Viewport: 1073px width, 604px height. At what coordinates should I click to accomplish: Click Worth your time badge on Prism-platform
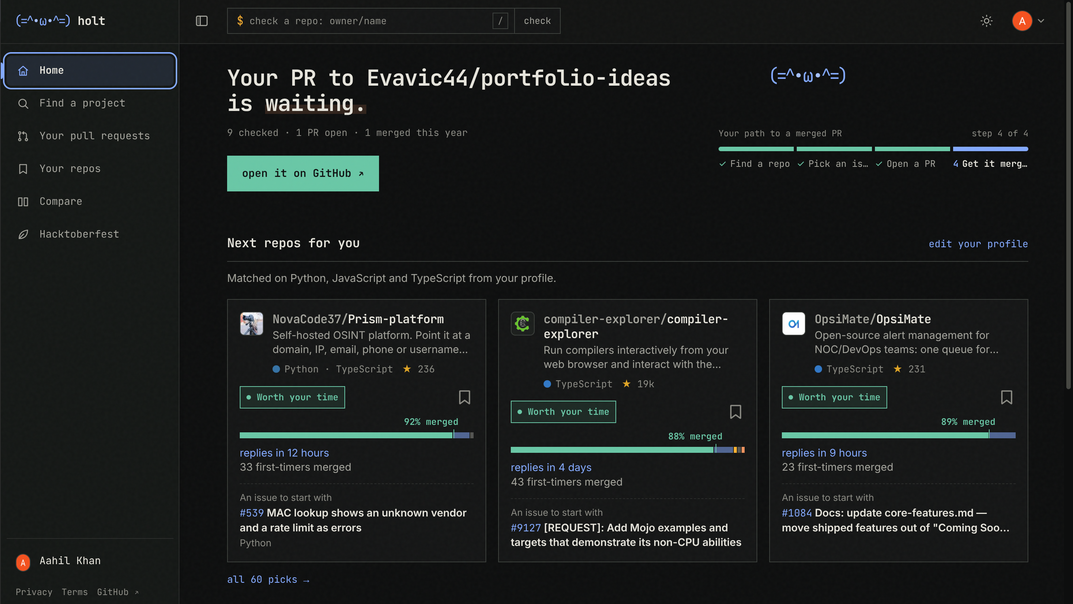coord(292,397)
